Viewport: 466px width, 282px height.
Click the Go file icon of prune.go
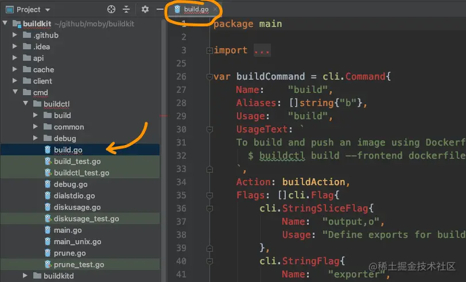tap(48, 253)
